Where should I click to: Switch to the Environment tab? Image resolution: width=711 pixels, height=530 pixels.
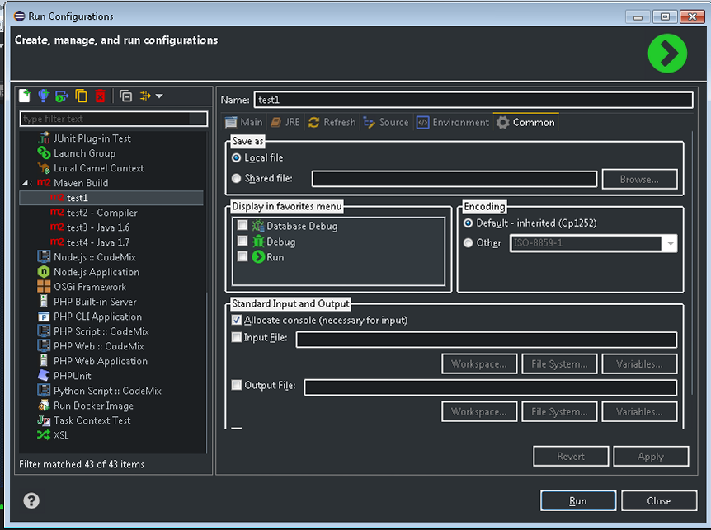coord(452,122)
